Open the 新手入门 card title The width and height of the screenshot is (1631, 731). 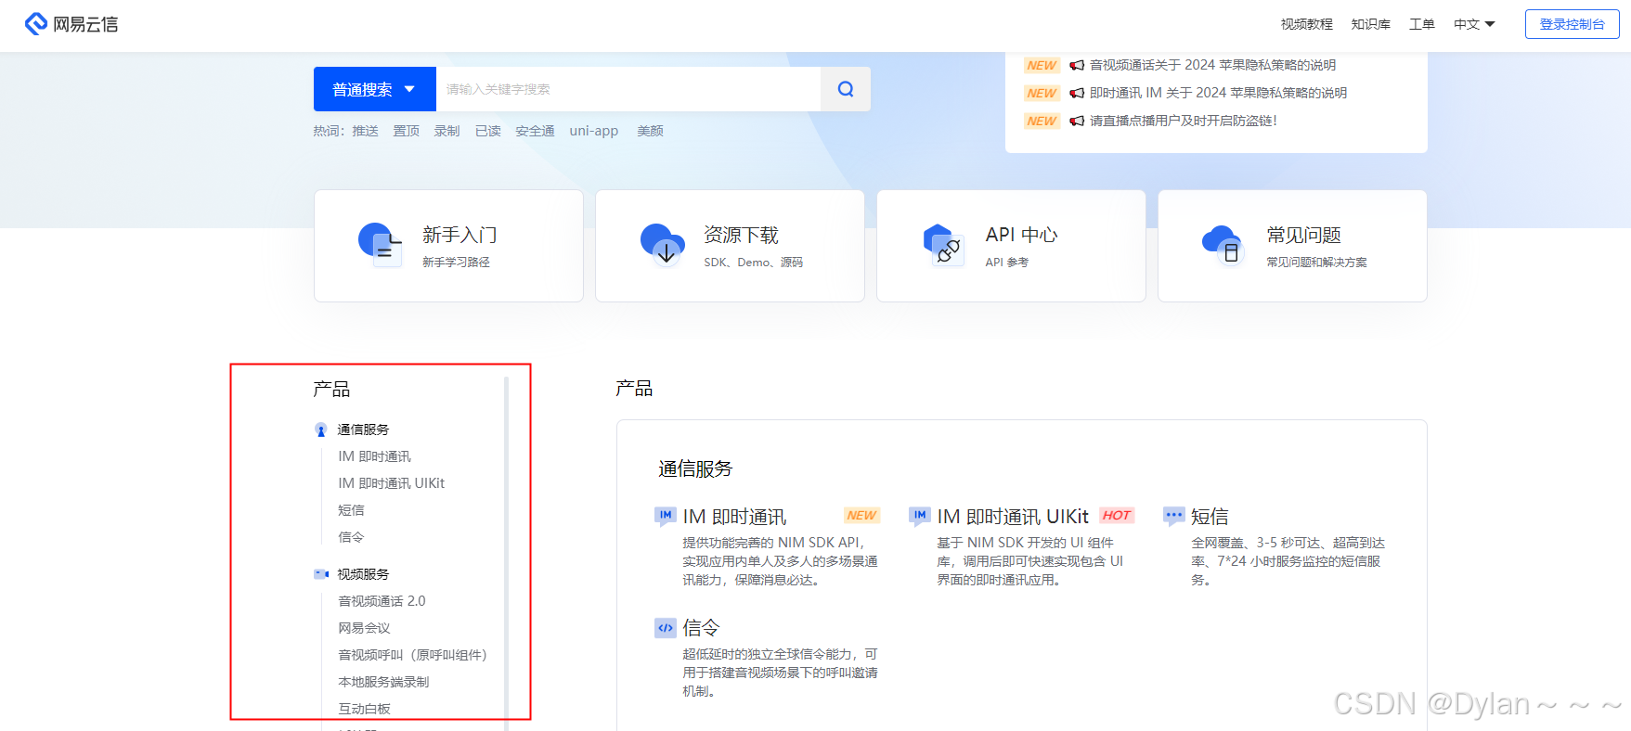click(460, 235)
